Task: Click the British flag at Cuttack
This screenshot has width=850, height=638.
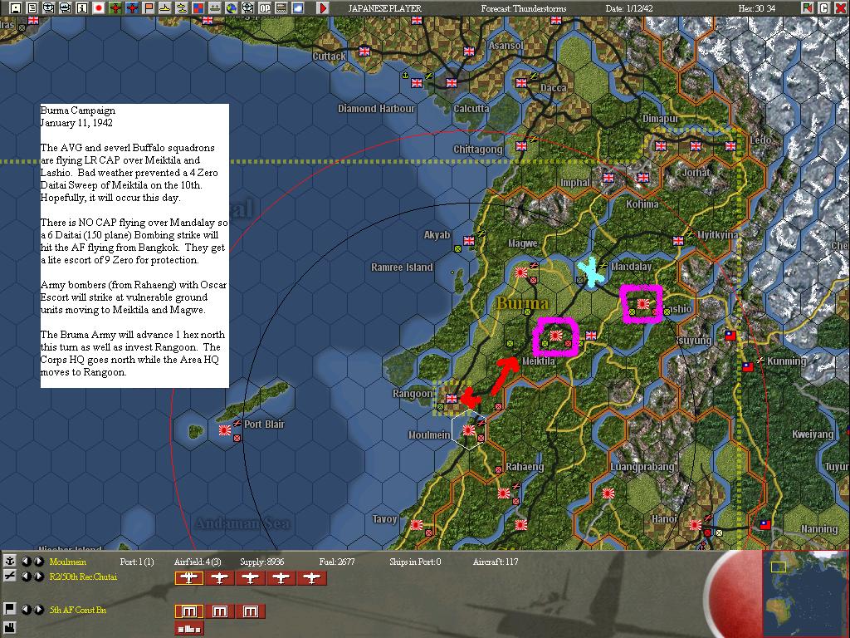Action: pyautogui.click(x=364, y=51)
